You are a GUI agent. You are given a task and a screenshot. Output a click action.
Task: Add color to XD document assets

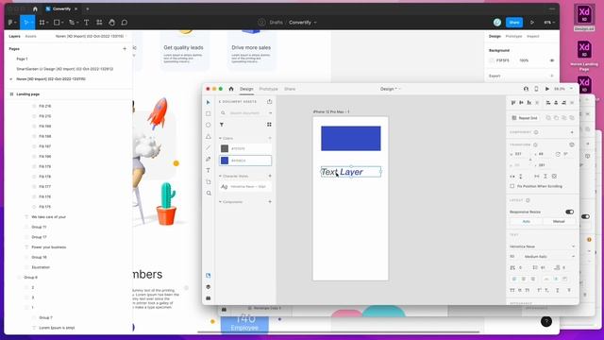270,138
